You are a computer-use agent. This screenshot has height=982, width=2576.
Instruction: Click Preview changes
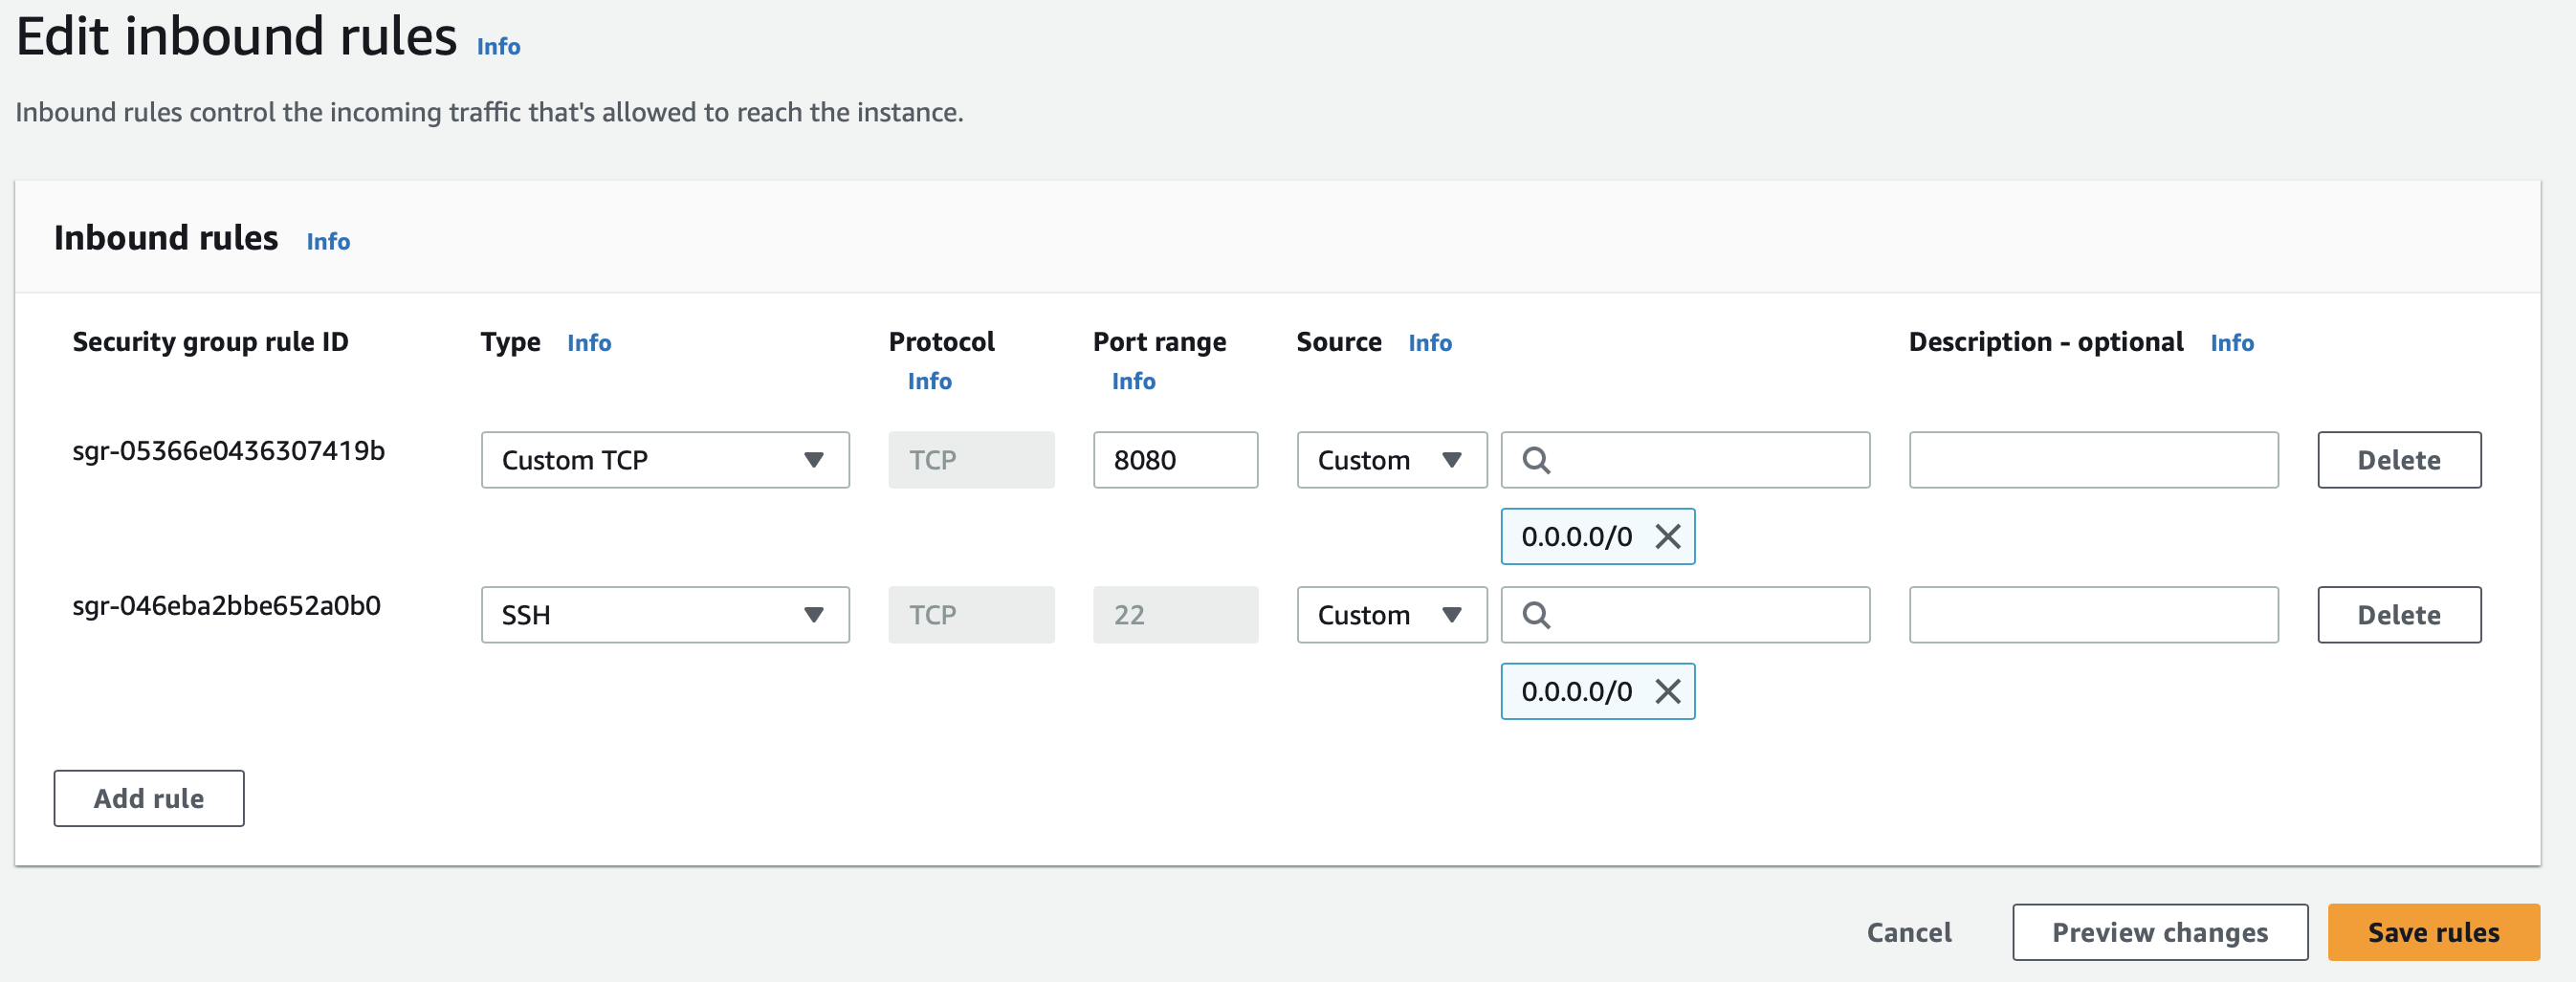click(2159, 932)
